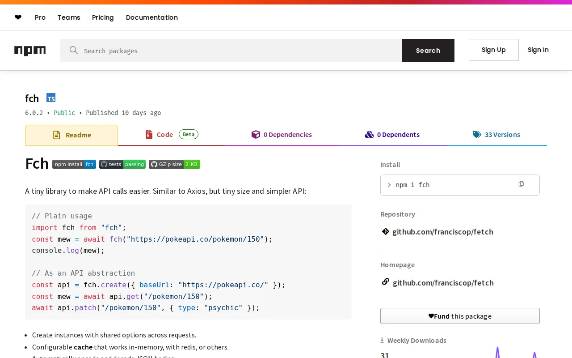The width and height of the screenshot is (572, 358).
Task: Open the Pro menu item
Action: [x=40, y=17]
